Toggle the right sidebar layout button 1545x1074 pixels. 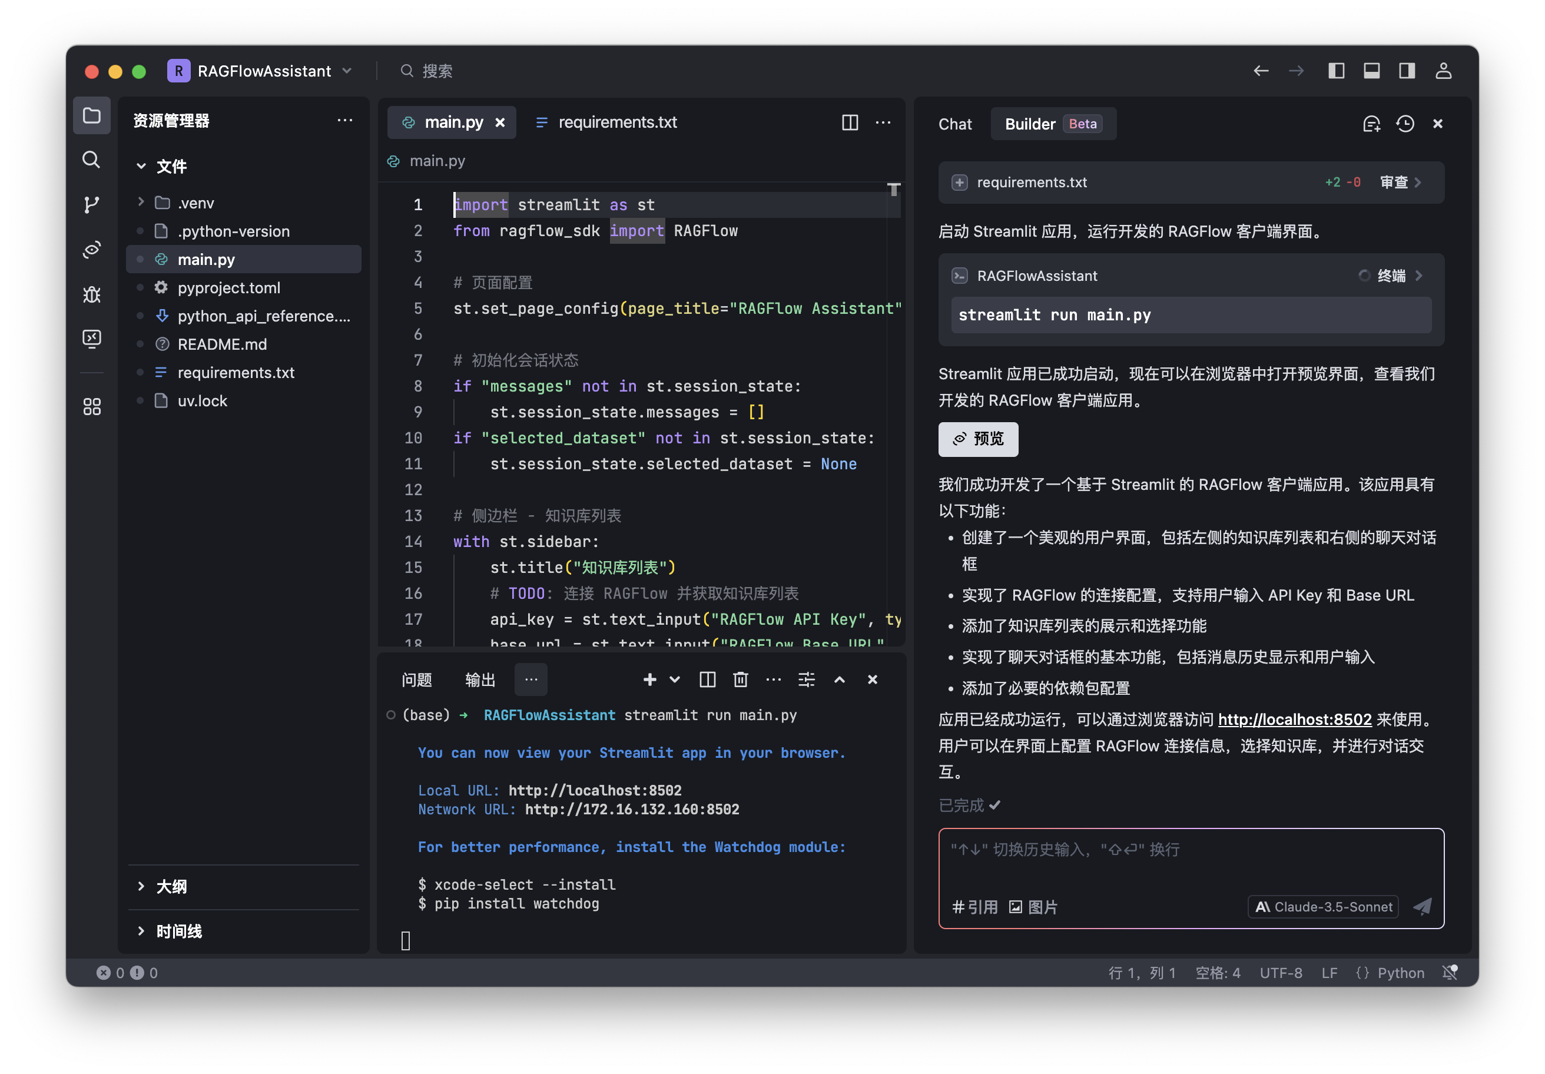point(1407,71)
